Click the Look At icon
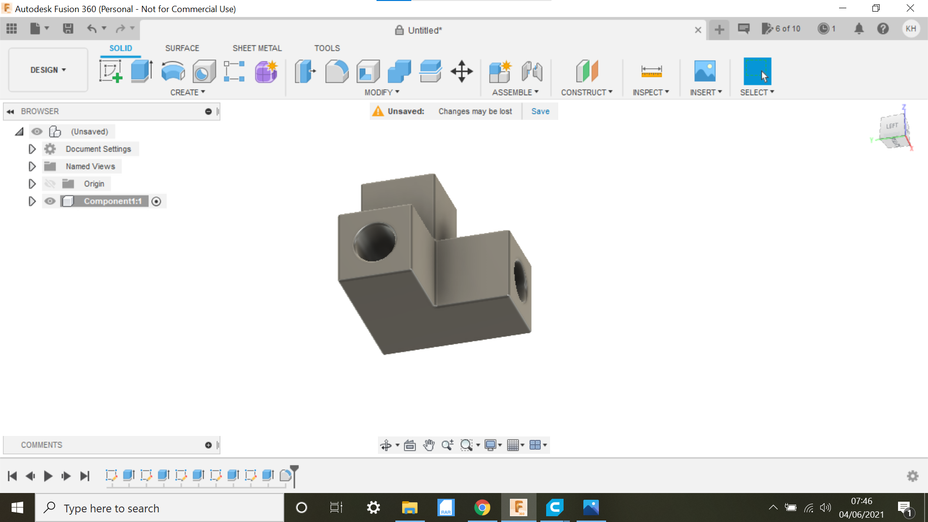Image resolution: width=928 pixels, height=522 pixels. tap(410, 445)
